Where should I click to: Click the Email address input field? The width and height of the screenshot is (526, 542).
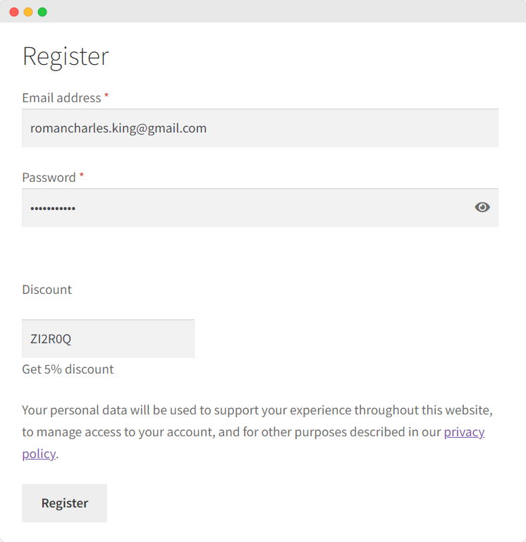click(x=259, y=128)
